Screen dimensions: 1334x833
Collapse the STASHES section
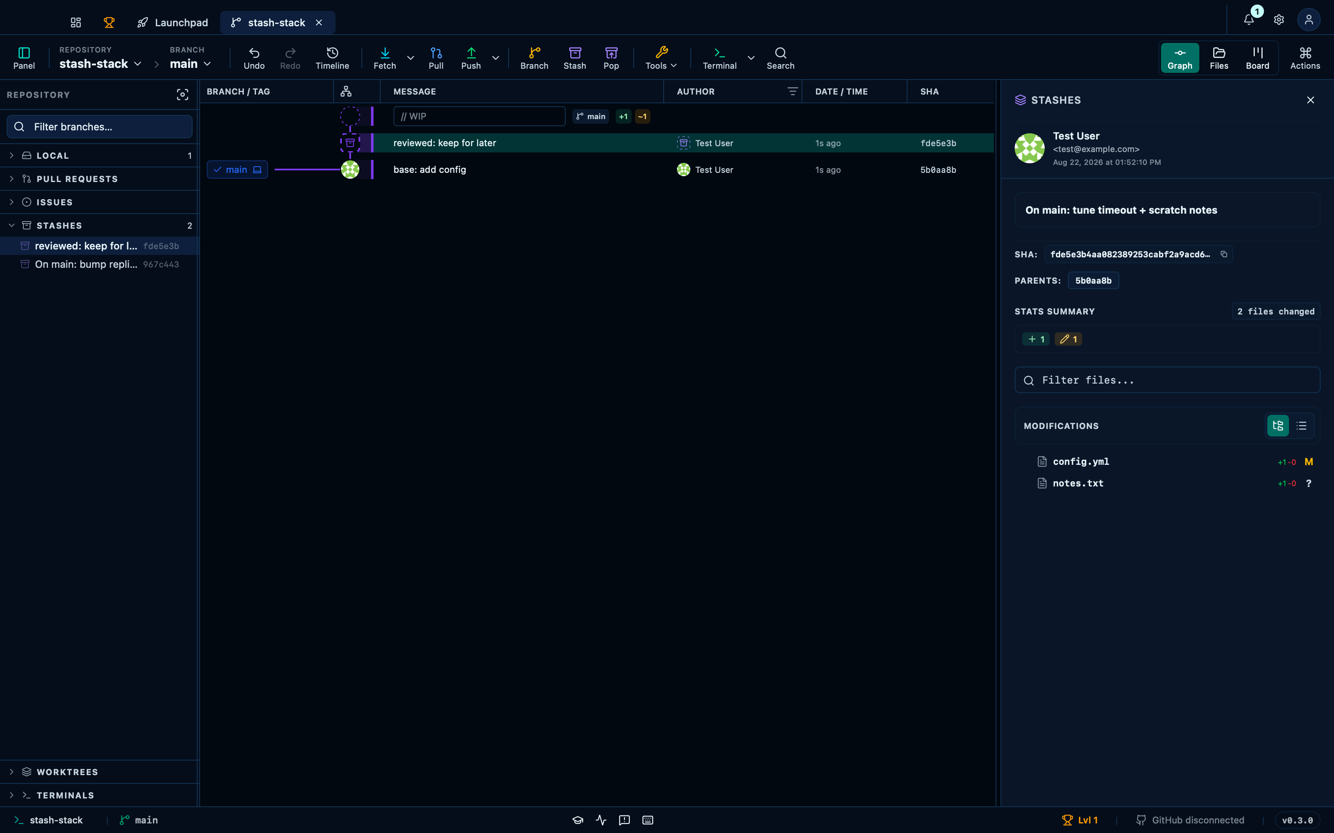point(99,225)
